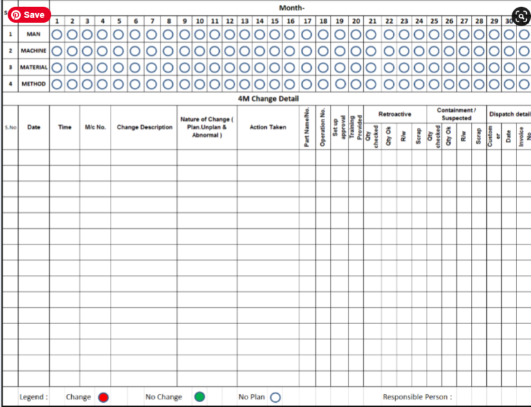Click the empty No Plan legend circle
The image size is (531, 407).
click(275, 397)
